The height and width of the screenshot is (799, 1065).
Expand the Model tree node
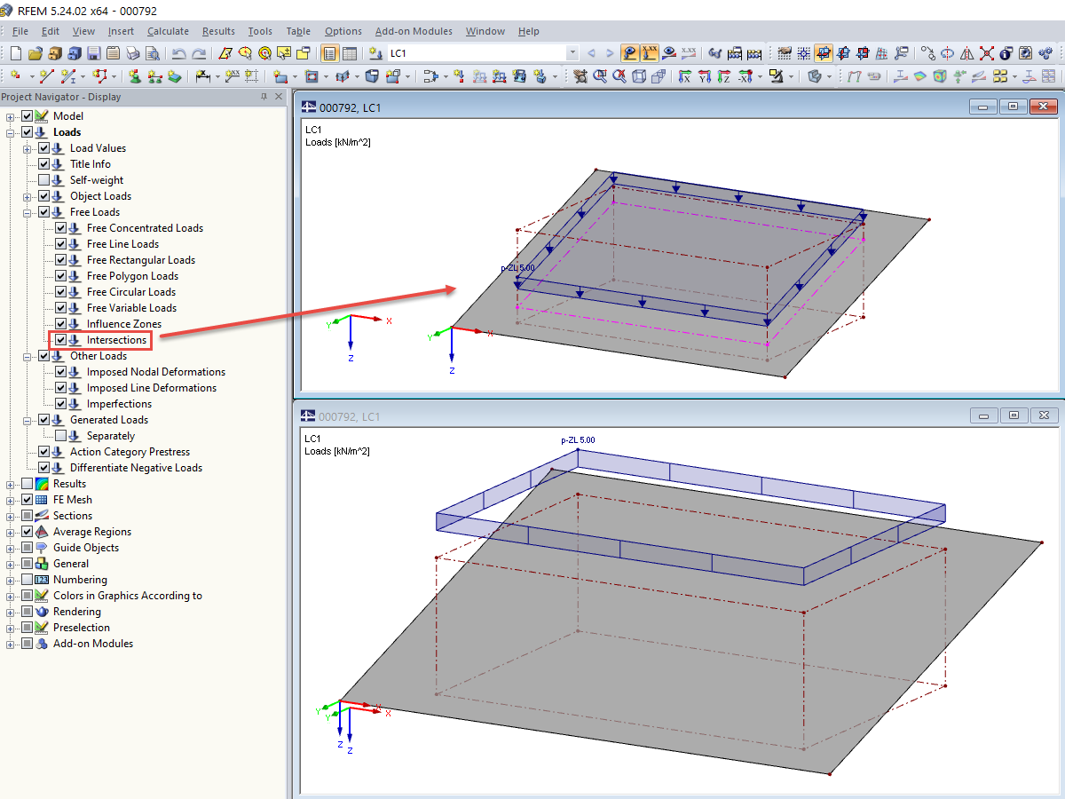11,116
